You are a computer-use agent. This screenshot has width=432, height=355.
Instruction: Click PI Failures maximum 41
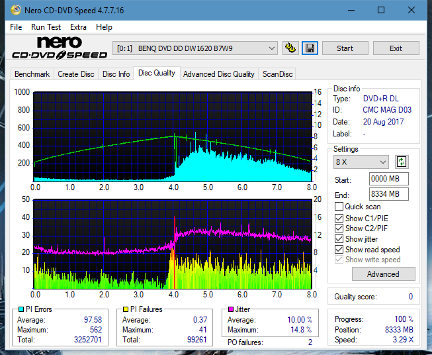[203, 330]
